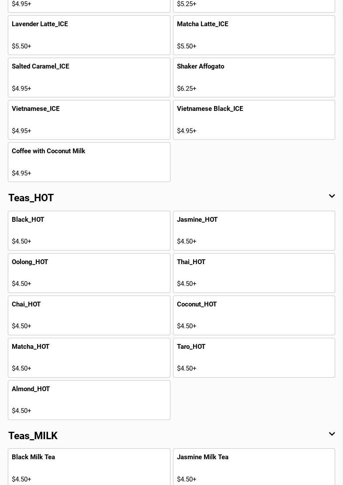Collapse the Teas_HOT section chevron
343x485 pixels.
(x=332, y=196)
